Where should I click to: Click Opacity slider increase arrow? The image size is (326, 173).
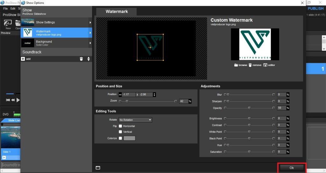[273, 108]
